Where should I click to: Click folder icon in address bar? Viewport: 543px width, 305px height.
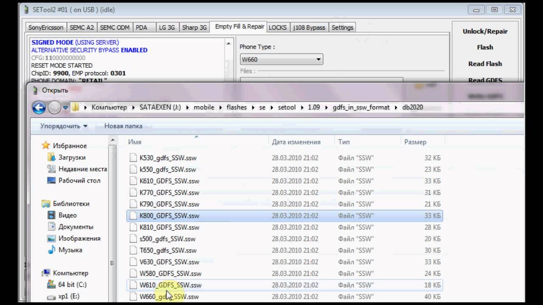(75, 107)
